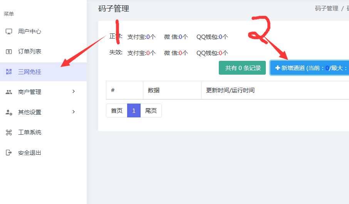This screenshot has width=349, height=204.
Task: Click the command icon beside 工单系统
Action: click(x=9, y=132)
